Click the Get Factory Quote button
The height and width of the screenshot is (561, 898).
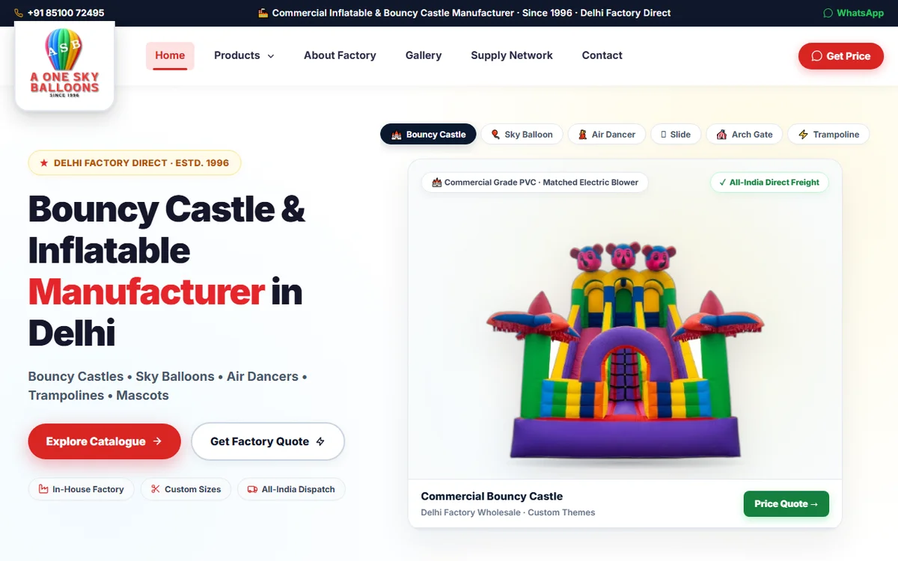(x=268, y=441)
